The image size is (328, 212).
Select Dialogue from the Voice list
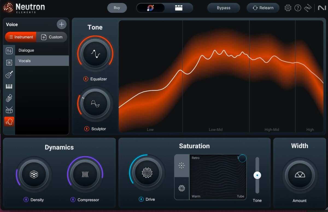(26, 50)
